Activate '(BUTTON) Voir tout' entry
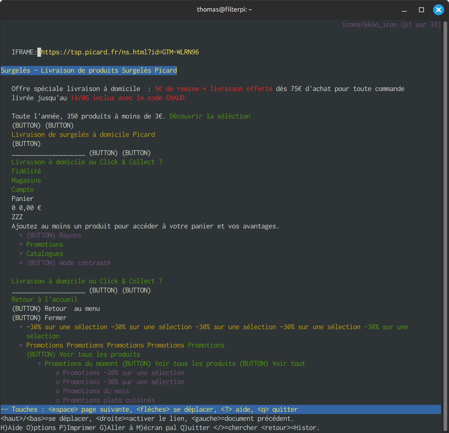Viewport: 449px width, 433px height. pyautogui.click(x=272, y=364)
